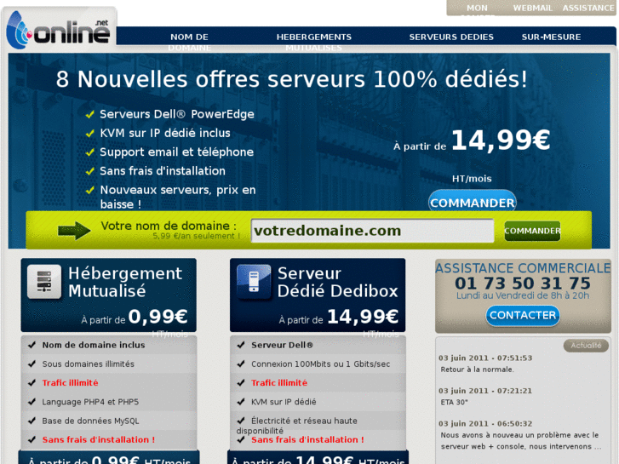This screenshot has height=464, width=619.
Task: Click the 0,99€ price in Mutualisé header
Action: [158, 317]
